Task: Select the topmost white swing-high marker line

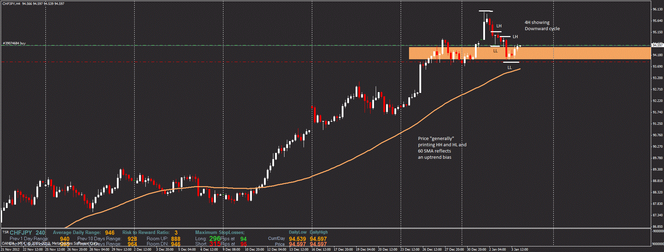Action: (486, 11)
